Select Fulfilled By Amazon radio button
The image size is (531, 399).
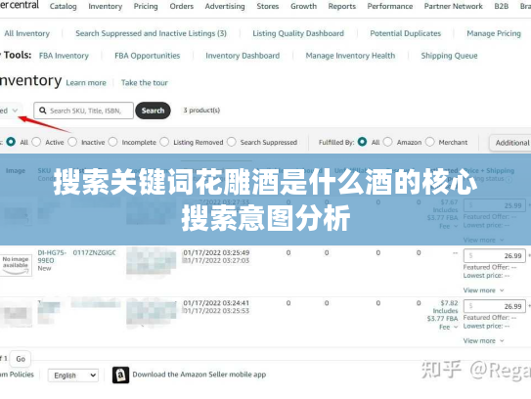point(388,142)
